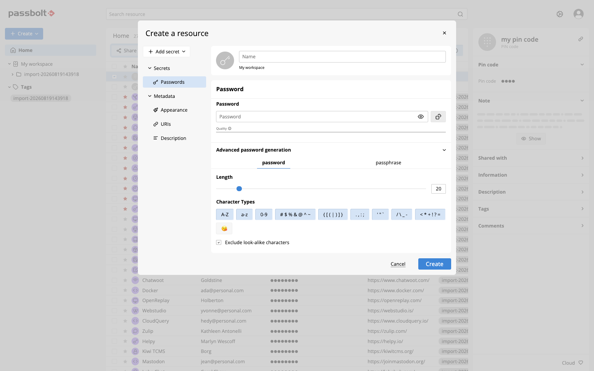Image resolution: width=594 pixels, height=371 pixels.
Task: Click the Search resource field
Action: click(x=287, y=14)
